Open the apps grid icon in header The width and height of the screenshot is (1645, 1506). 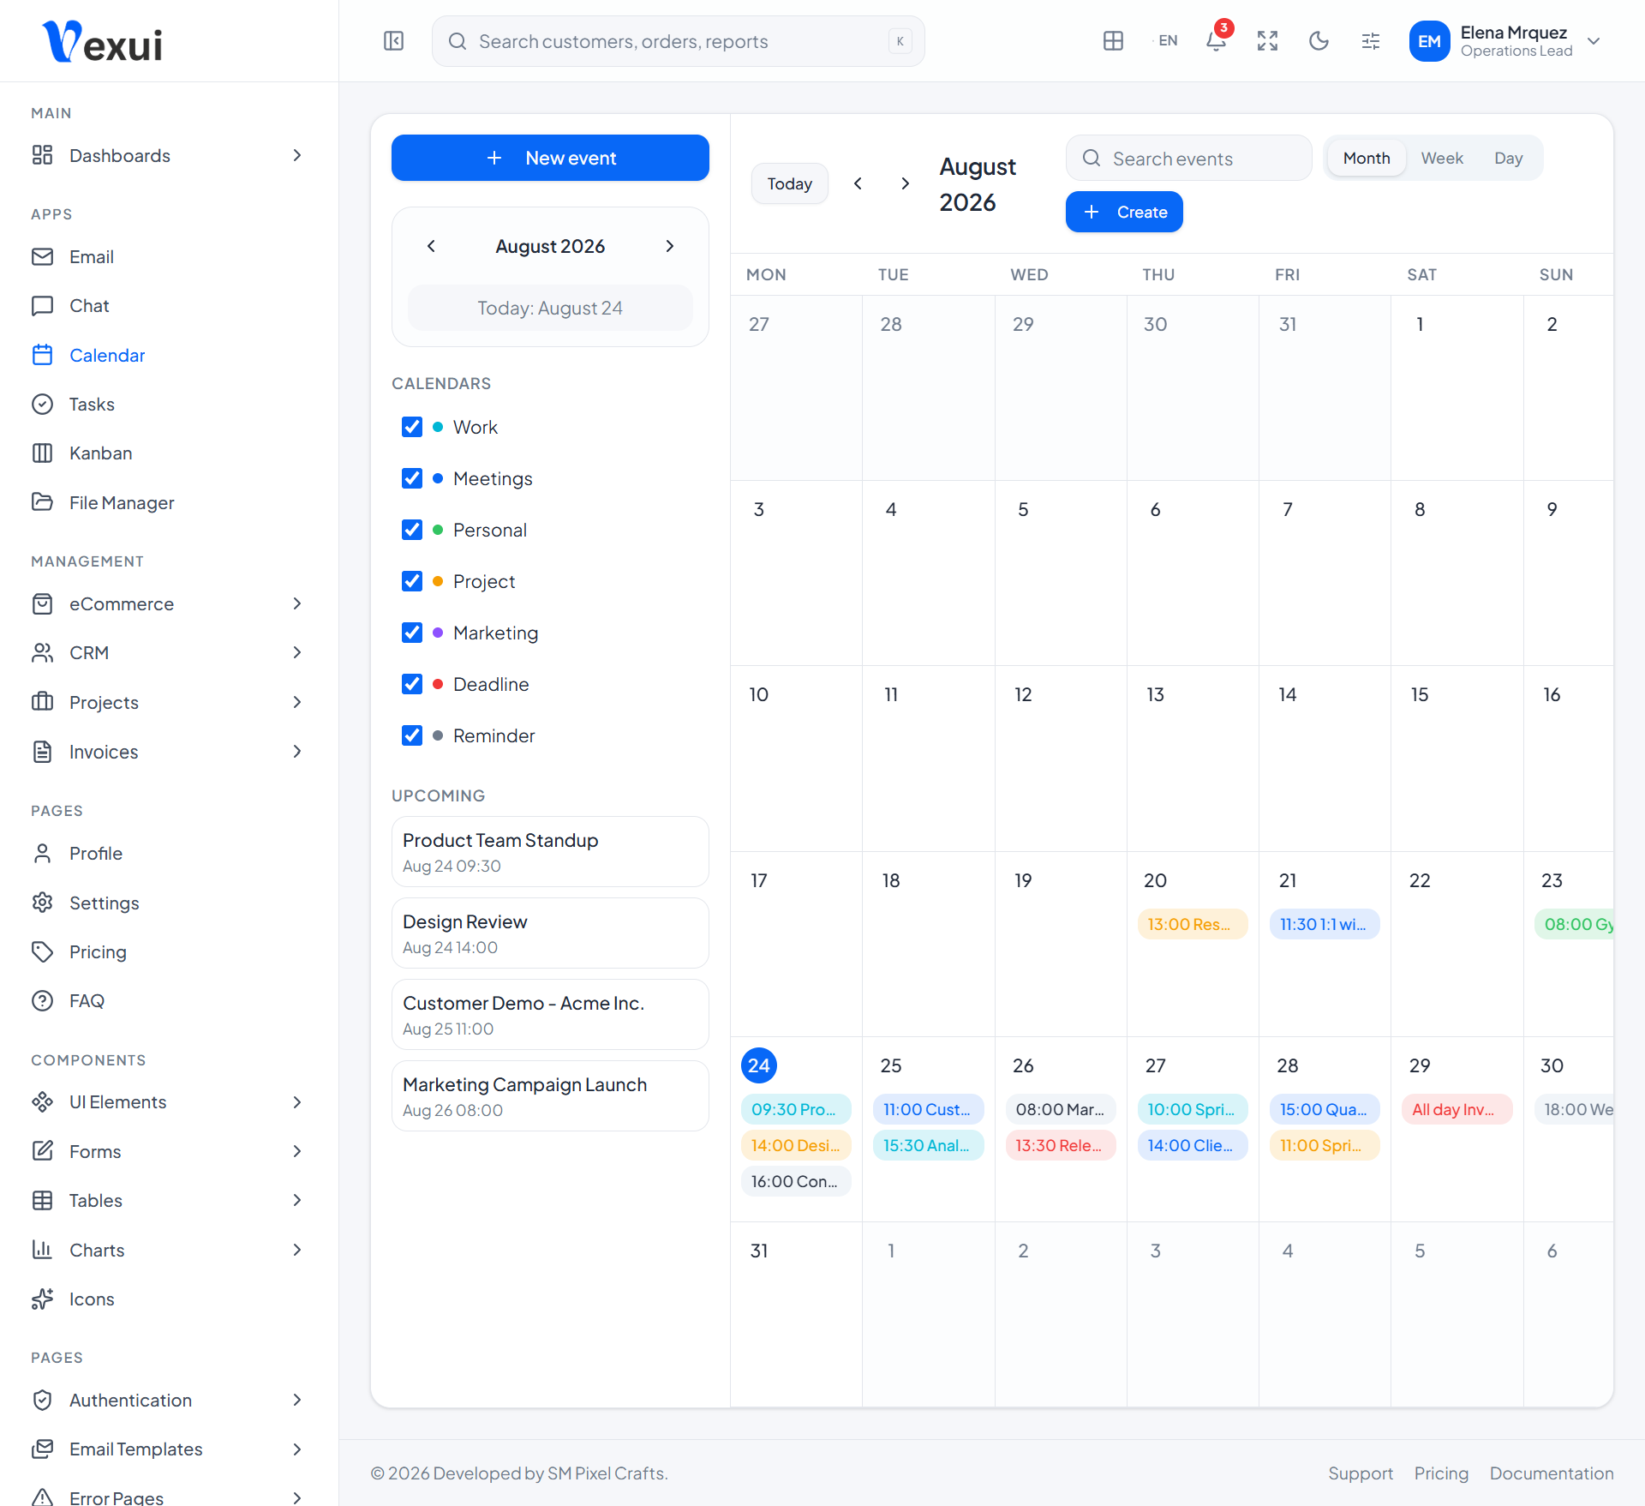(x=1113, y=41)
